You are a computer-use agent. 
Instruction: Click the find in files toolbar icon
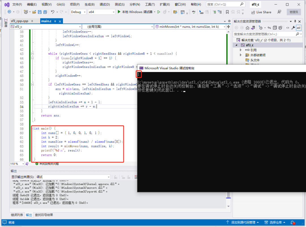(x=175, y=12)
